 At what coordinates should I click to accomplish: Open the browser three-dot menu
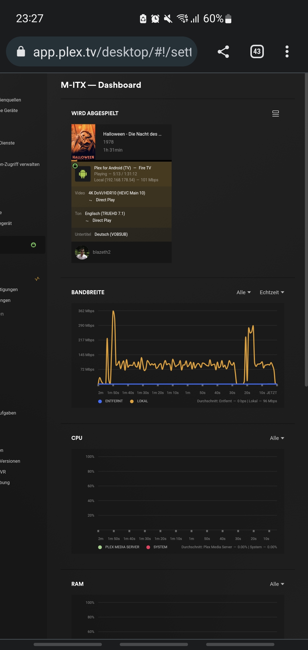287,52
